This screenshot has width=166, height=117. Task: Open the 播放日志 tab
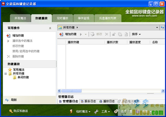(x=107, y=101)
